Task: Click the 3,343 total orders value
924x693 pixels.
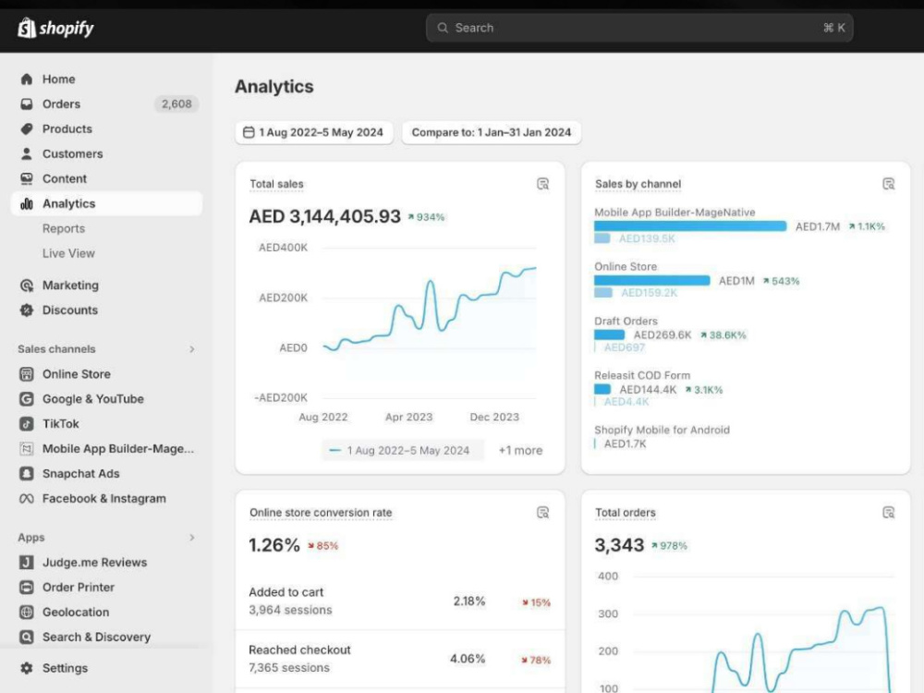Action: click(x=619, y=545)
